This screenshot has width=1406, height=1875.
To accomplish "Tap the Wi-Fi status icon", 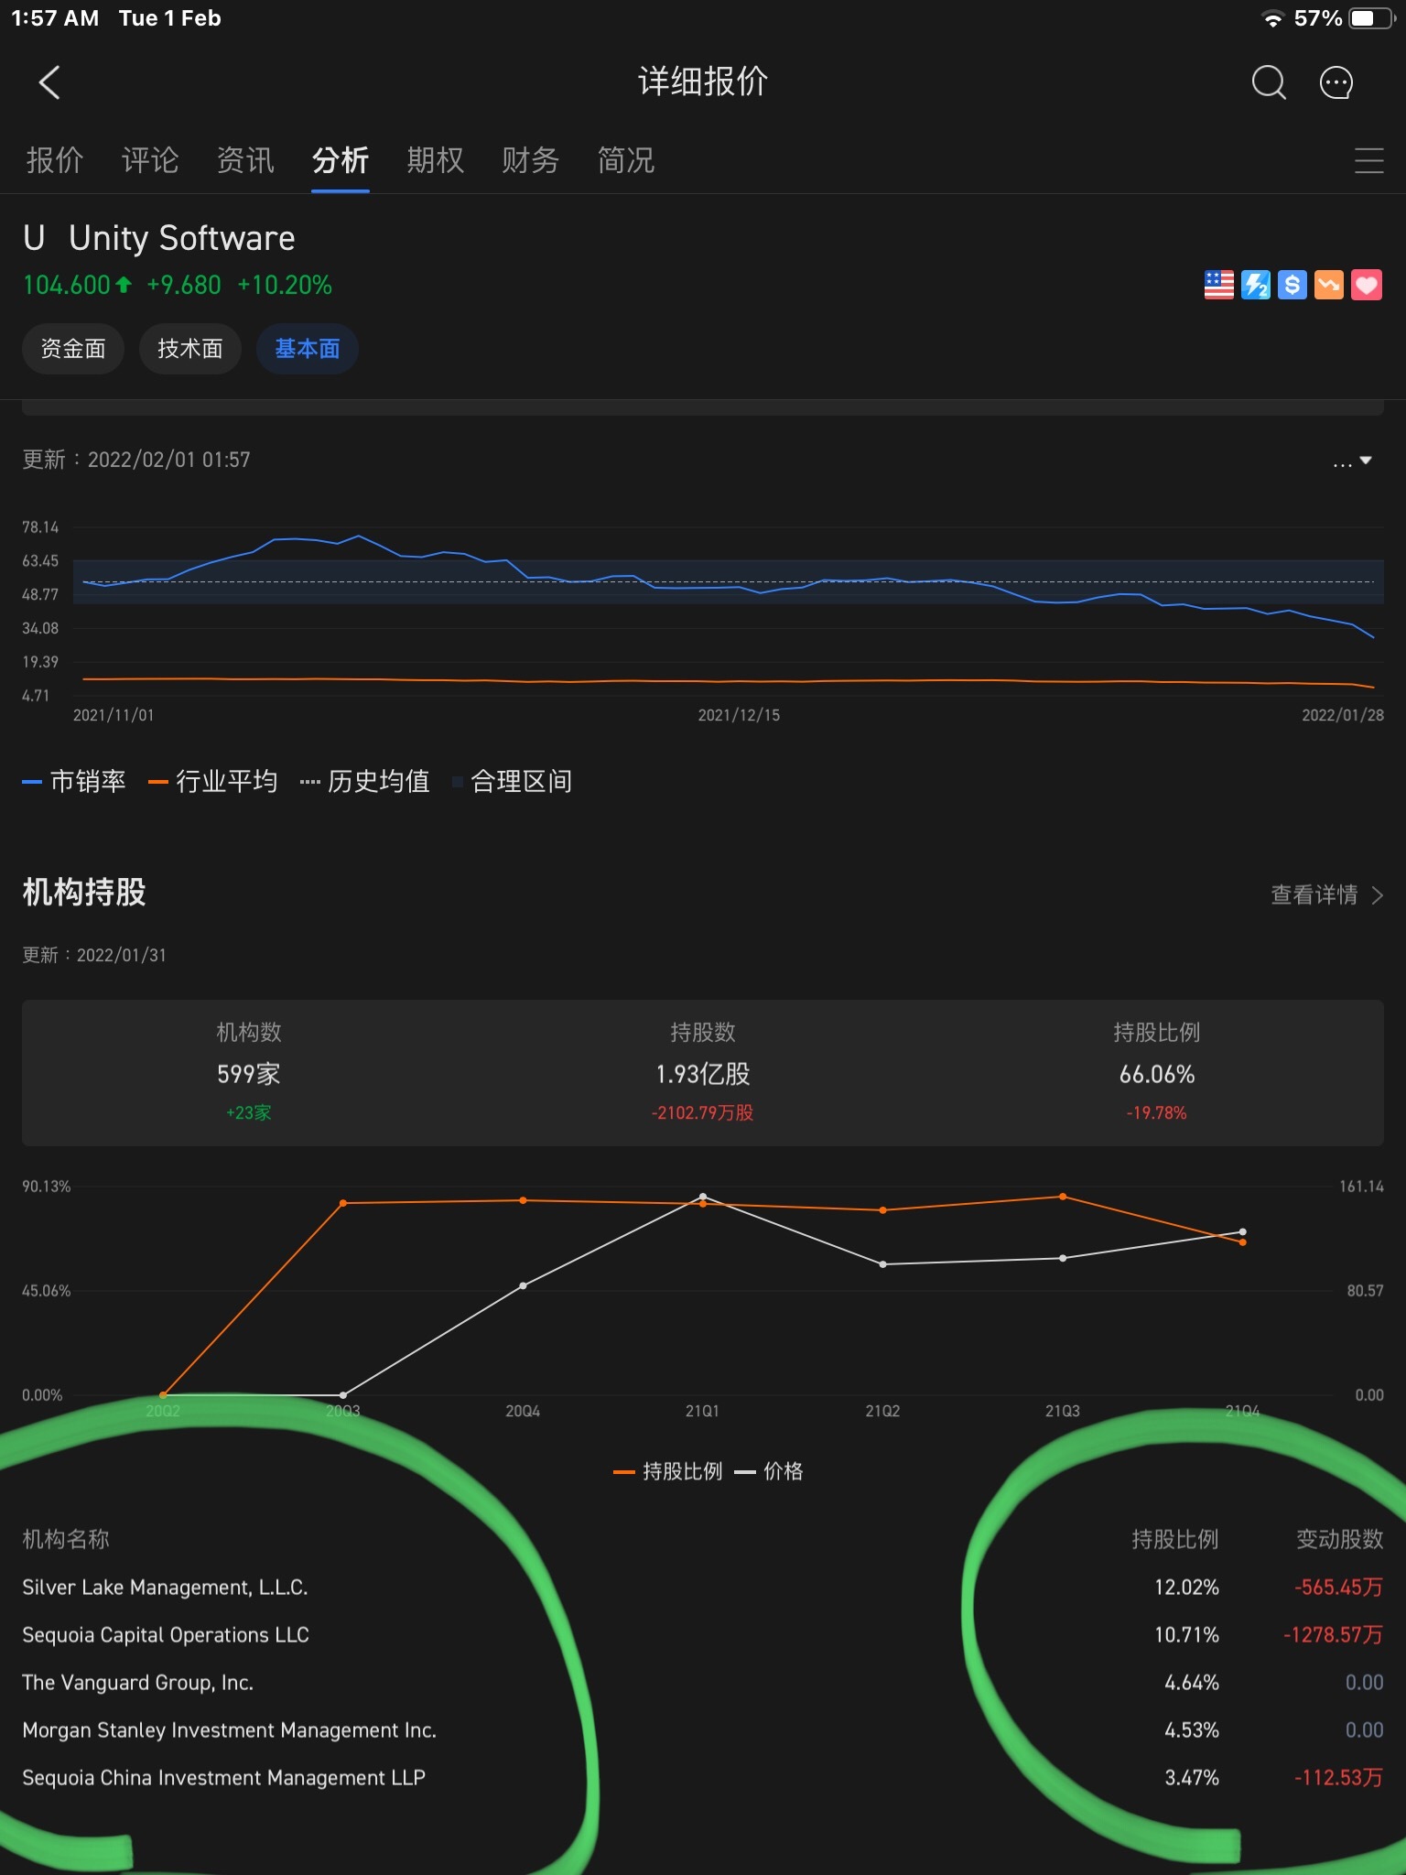I will (x=1272, y=18).
